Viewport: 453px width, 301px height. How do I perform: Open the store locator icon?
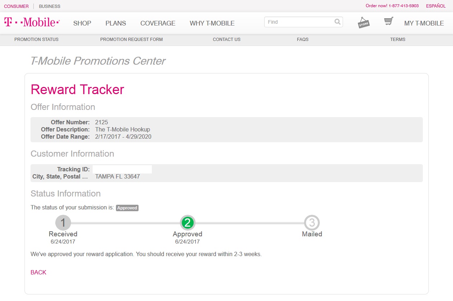pyautogui.click(x=364, y=23)
